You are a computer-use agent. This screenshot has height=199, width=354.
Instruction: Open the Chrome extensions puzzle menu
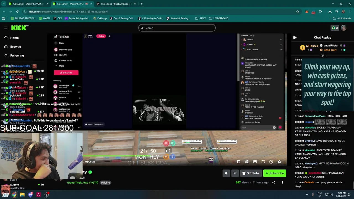click(x=320, y=12)
